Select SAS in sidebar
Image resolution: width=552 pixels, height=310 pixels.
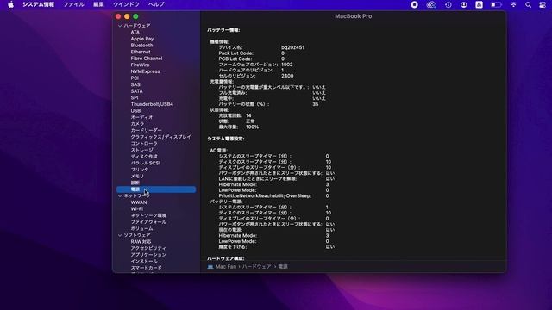point(135,84)
